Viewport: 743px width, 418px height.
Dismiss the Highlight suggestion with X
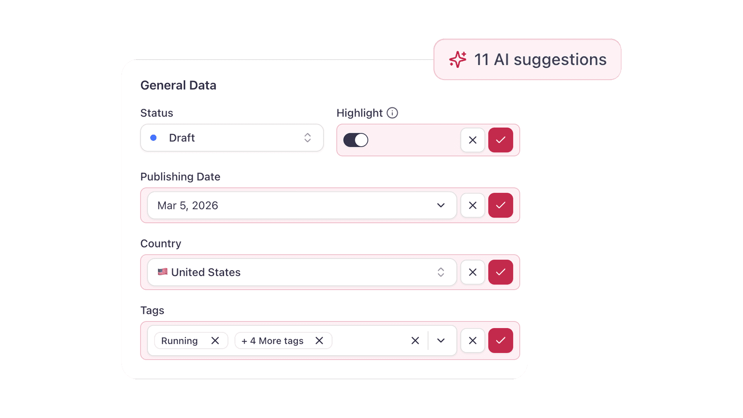[x=473, y=140]
